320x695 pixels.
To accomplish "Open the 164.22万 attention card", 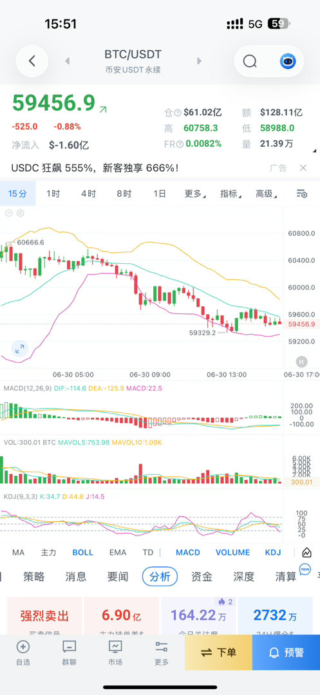I will point(198,616).
